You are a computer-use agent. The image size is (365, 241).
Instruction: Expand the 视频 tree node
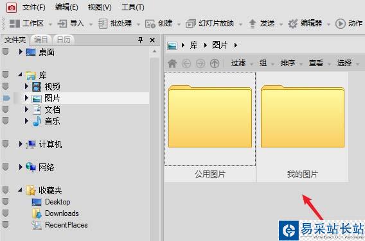coord(26,87)
